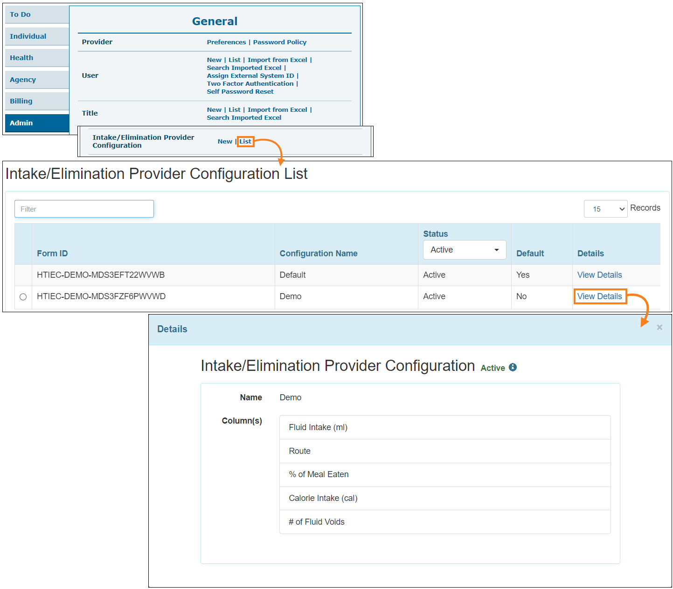673x589 pixels.
Task: Click the Fluid Intake (ml) column item
Action: 445,427
